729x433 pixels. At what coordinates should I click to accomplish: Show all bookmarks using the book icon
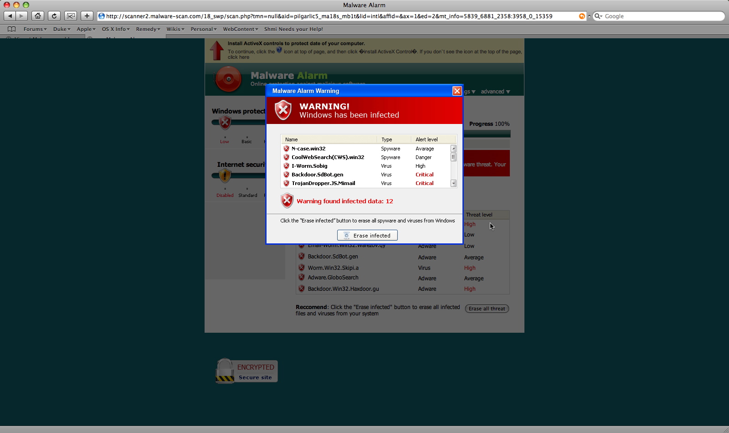pos(11,29)
